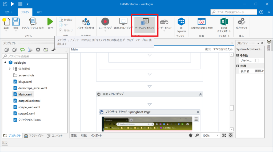Switch to スニペット panel tab
The image size is (273, 152).
pyautogui.click(x=55, y=136)
